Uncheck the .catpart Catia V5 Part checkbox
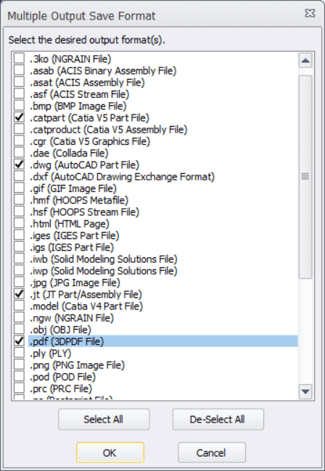Image resolution: width=325 pixels, height=471 pixels. click(20, 117)
